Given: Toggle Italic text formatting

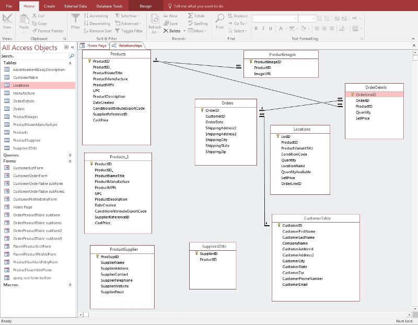Looking at the screenshot, I should pos(263,28).
